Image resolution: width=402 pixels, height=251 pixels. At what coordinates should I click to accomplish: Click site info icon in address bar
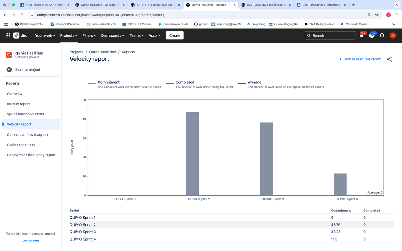[32, 15]
